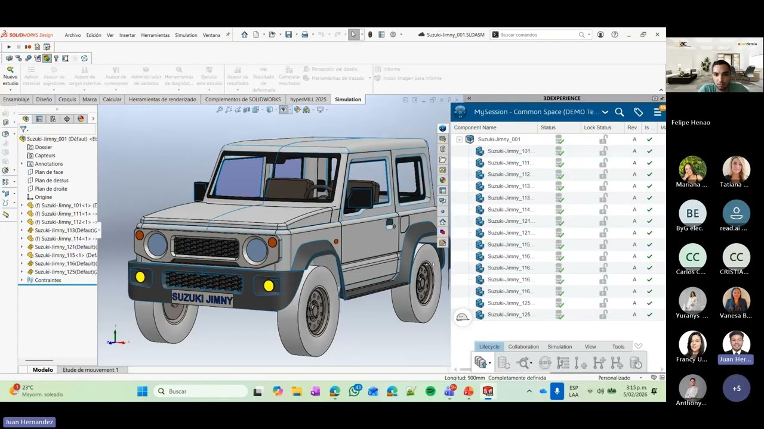The width and height of the screenshot is (764, 429).
Task: Open the home icon task pane tab
Action: point(442,222)
